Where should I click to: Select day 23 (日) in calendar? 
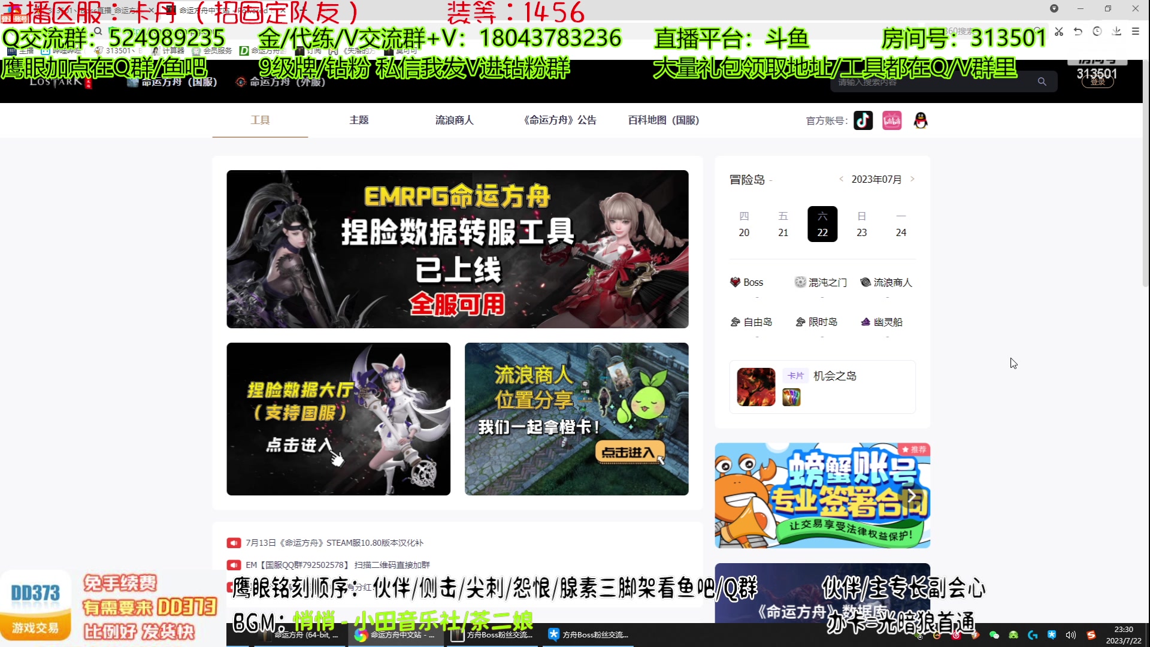pos(861,224)
